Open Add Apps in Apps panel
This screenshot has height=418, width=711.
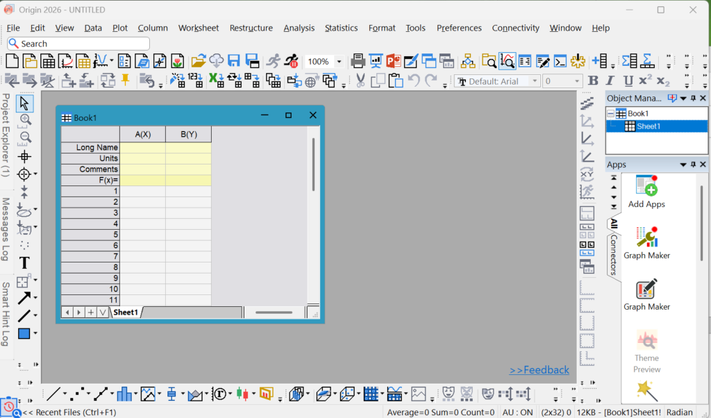coord(646,192)
